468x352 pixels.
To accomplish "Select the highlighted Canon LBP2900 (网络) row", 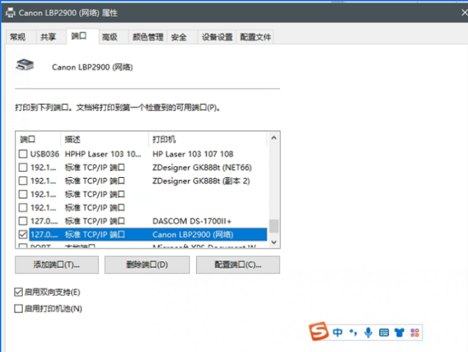I will [148, 234].
